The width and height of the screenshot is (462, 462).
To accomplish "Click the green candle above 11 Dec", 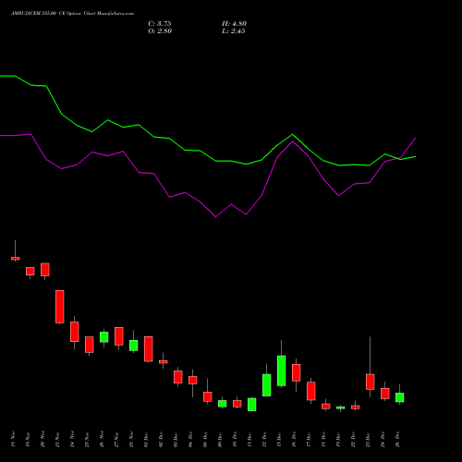I will [x=252, y=405].
